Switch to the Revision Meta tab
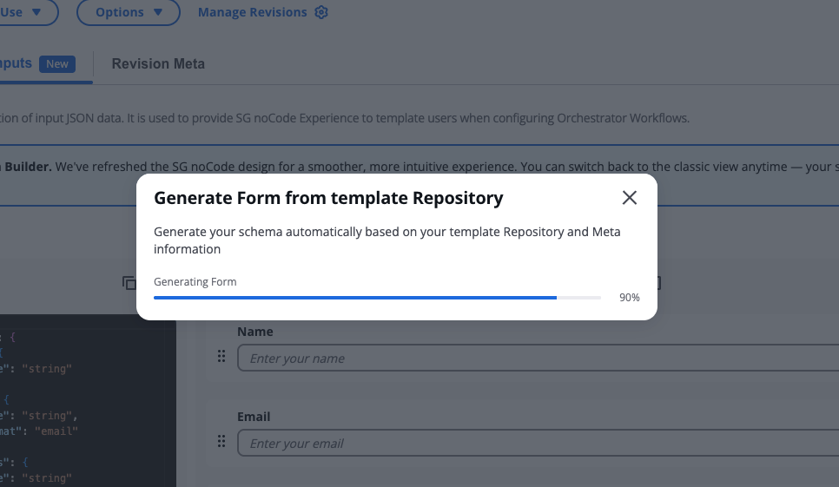The image size is (839, 487). point(158,63)
